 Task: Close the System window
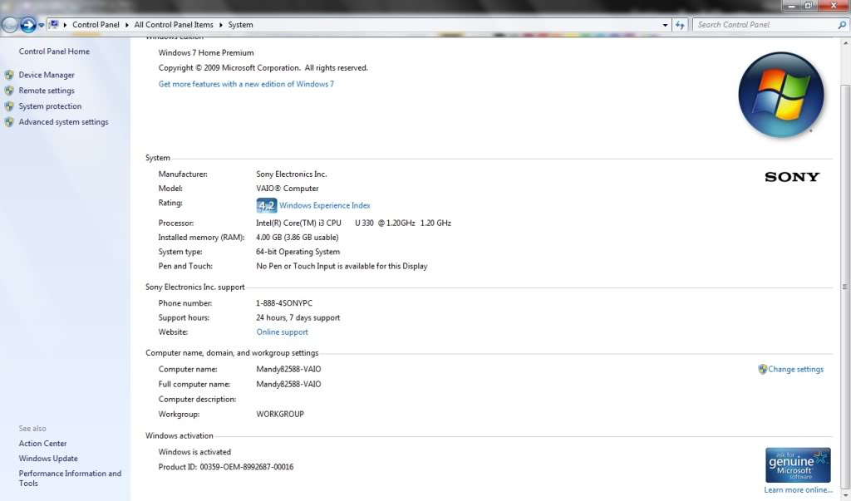pyautogui.click(x=833, y=6)
